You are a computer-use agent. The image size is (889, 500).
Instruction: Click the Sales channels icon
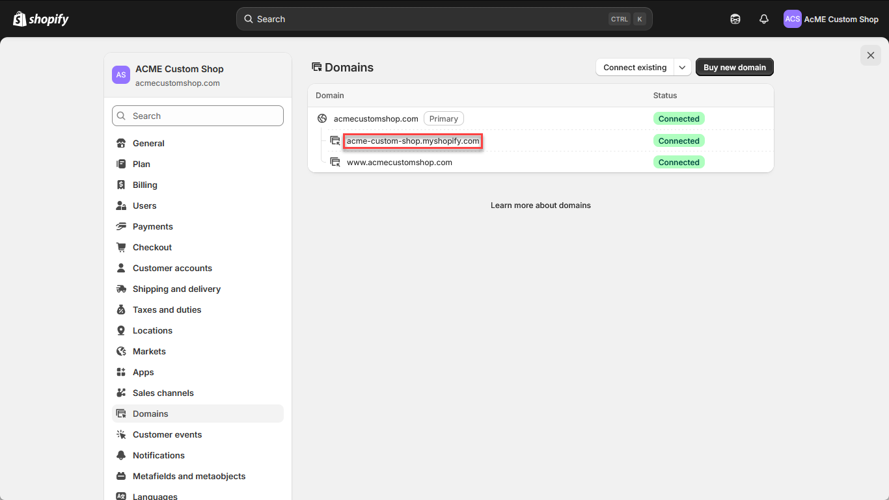pos(121,393)
